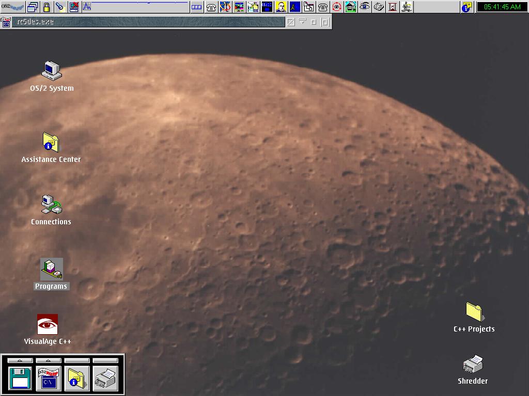Click the WarpCenter clock display
The height and width of the screenshot is (396, 529).
502,7
